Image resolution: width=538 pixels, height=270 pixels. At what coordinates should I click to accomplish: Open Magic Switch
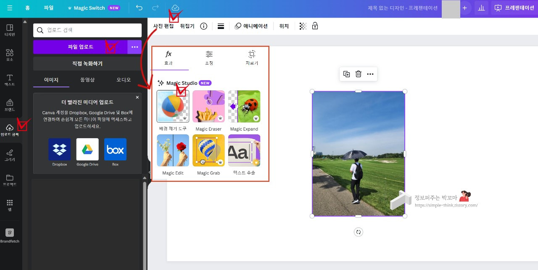[x=93, y=8]
